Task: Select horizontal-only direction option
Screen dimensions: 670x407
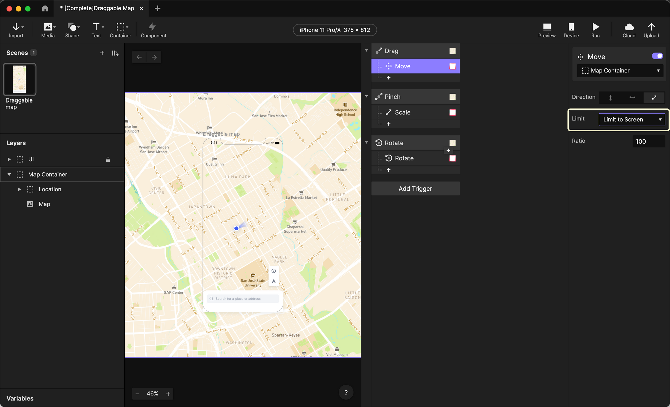Action: pos(632,97)
